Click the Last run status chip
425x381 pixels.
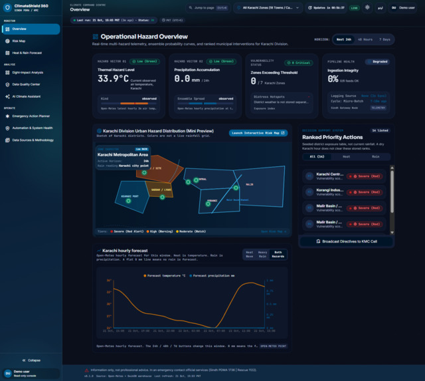114,20
